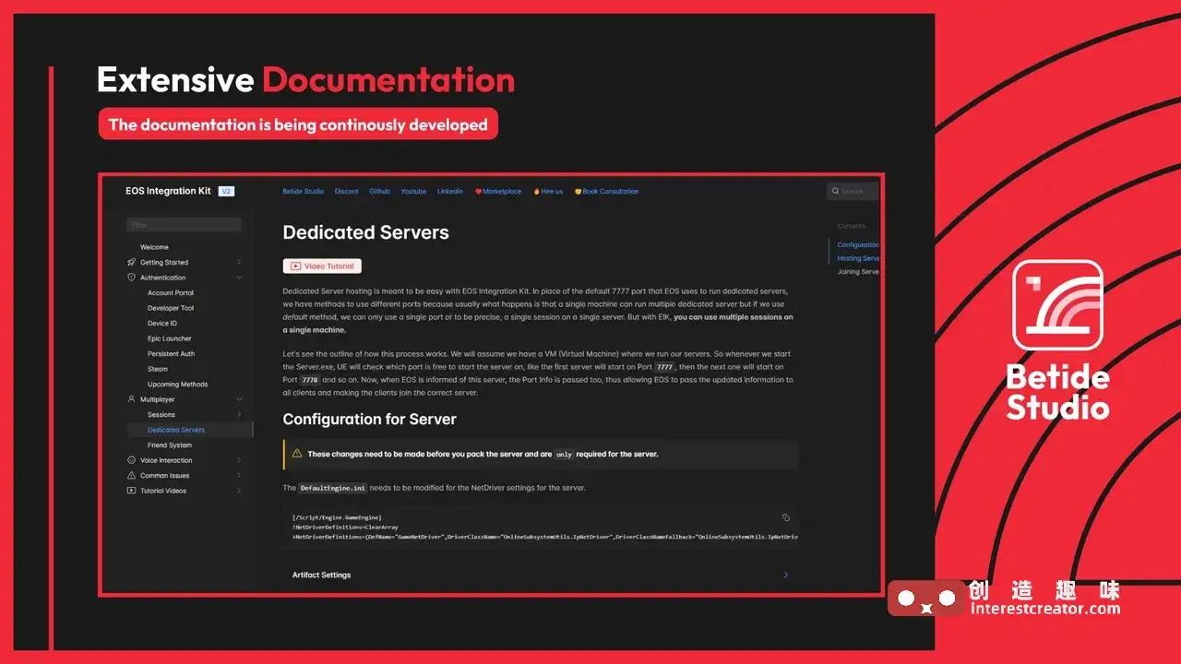Image resolution: width=1181 pixels, height=664 pixels.
Task: Click the Search box at top right
Action: coord(853,192)
